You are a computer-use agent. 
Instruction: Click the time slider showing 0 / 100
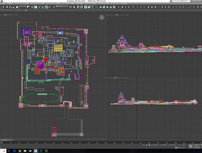(x=5, y=139)
